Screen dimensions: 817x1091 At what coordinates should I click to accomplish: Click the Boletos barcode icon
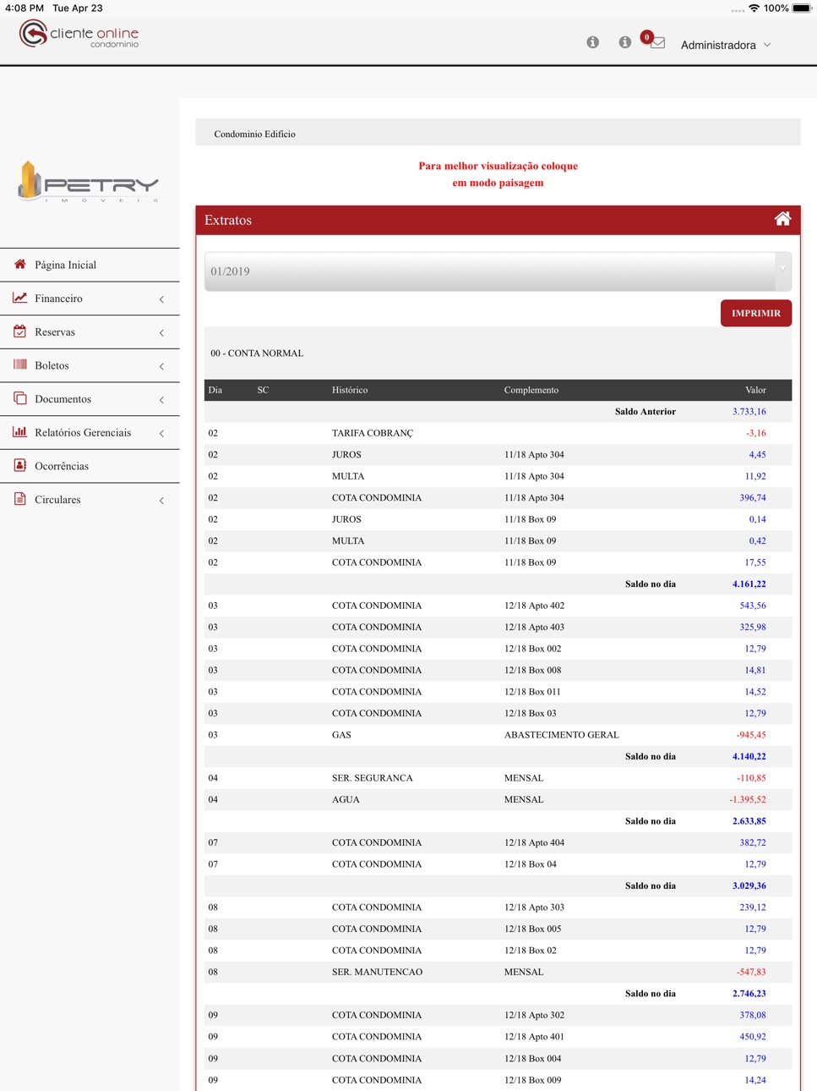20,365
